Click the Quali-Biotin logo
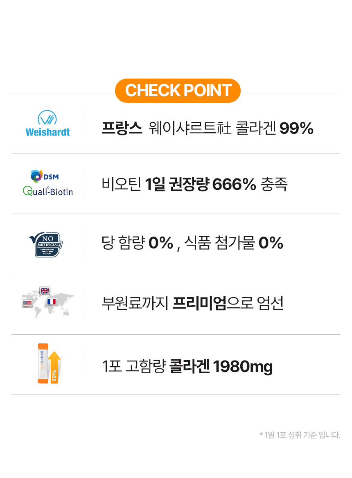The width and height of the screenshot is (352, 478). 48,191
